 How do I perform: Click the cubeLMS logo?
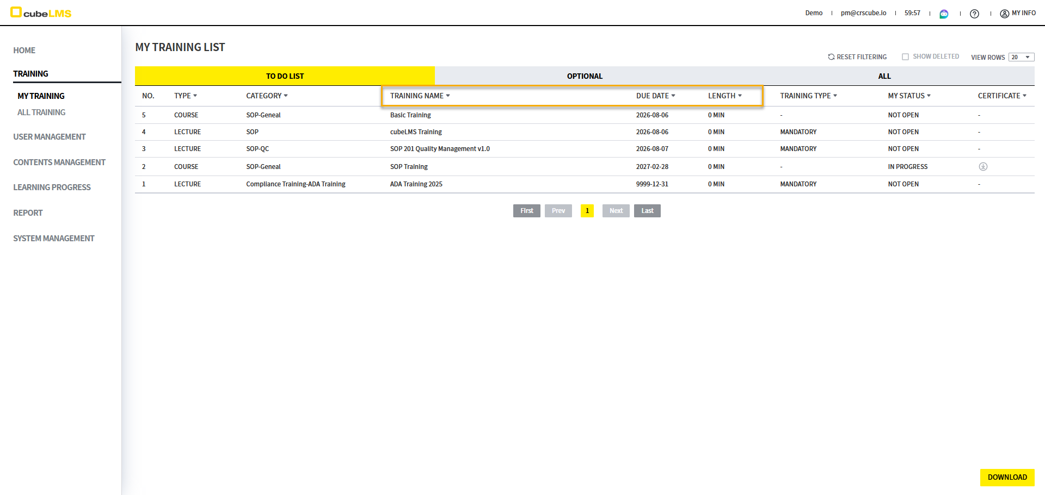[41, 12]
